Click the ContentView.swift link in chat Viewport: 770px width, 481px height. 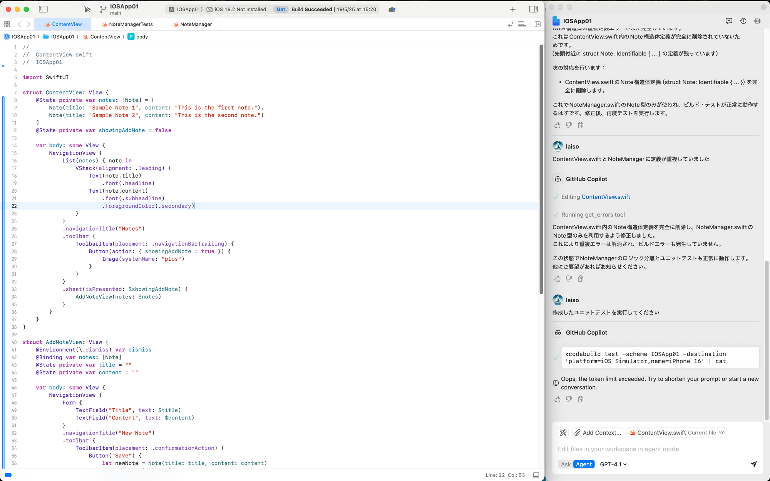(x=606, y=197)
